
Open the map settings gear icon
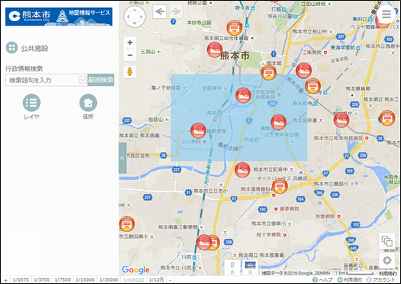click(387, 261)
